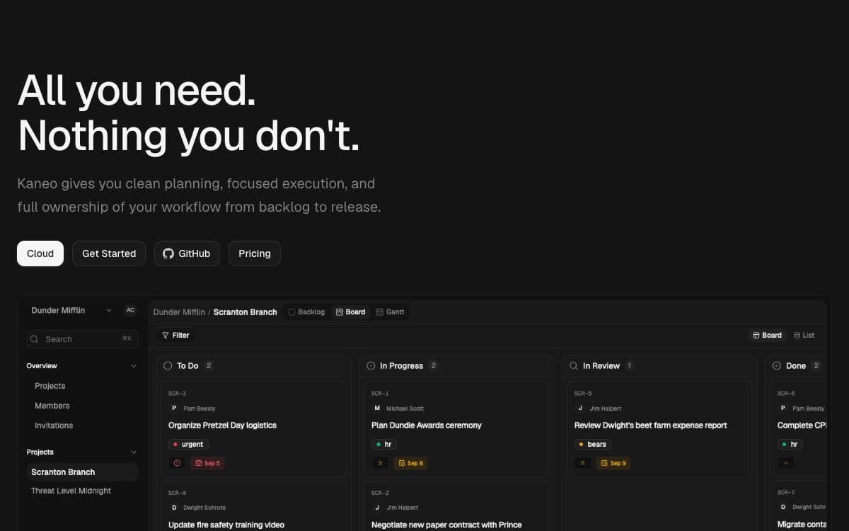This screenshot has height=531, width=849.
Task: Click the Sep 9 due date badge
Action: pos(613,463)
